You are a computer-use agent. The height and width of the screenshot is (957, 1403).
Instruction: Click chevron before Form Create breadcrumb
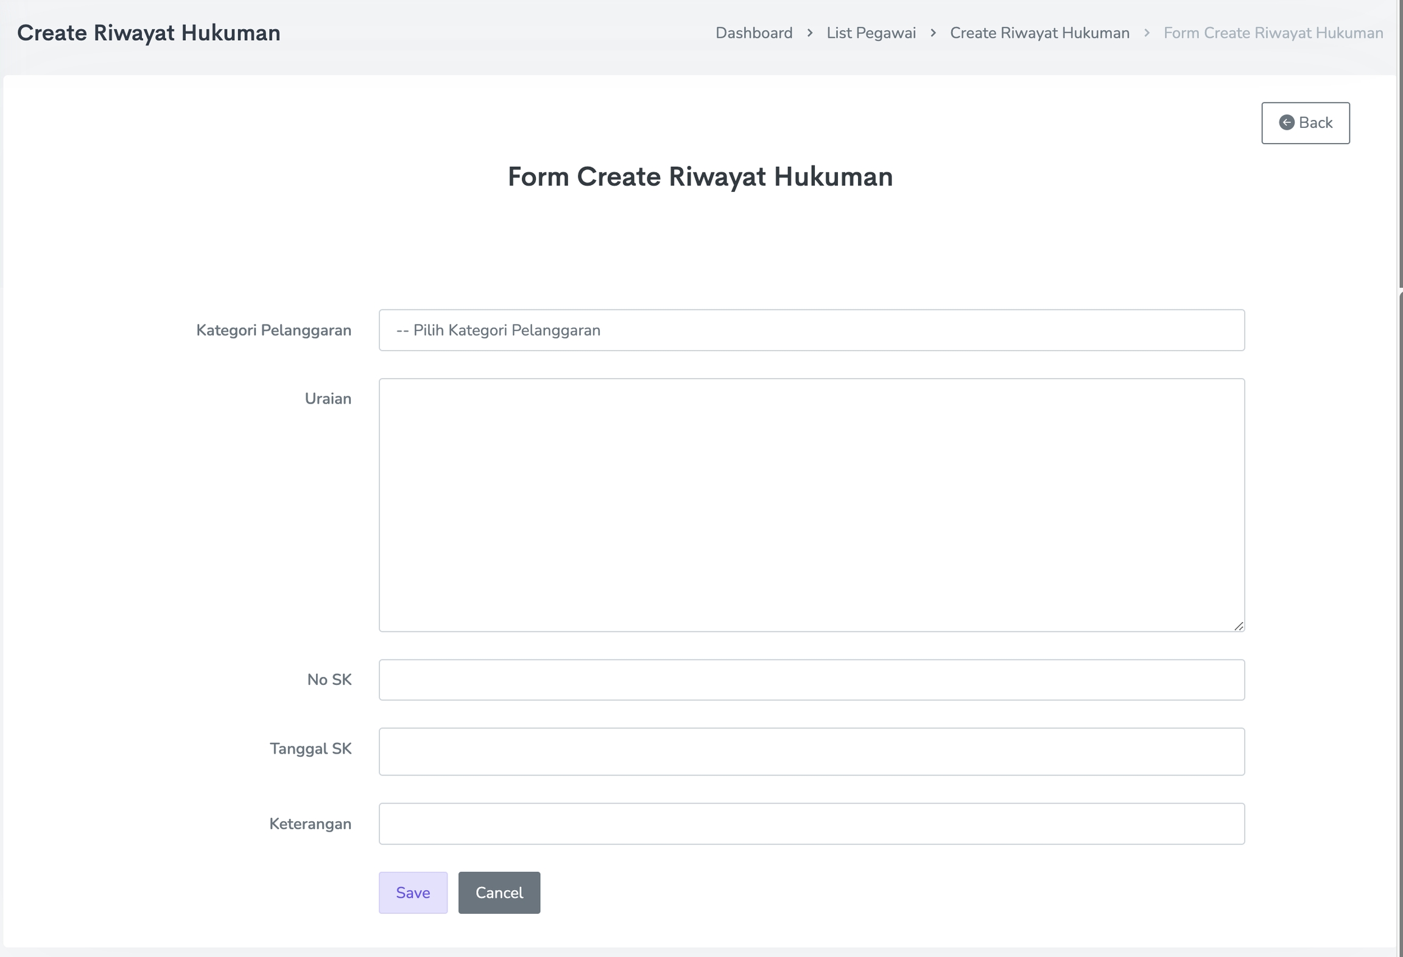[x=1147, y=33]
